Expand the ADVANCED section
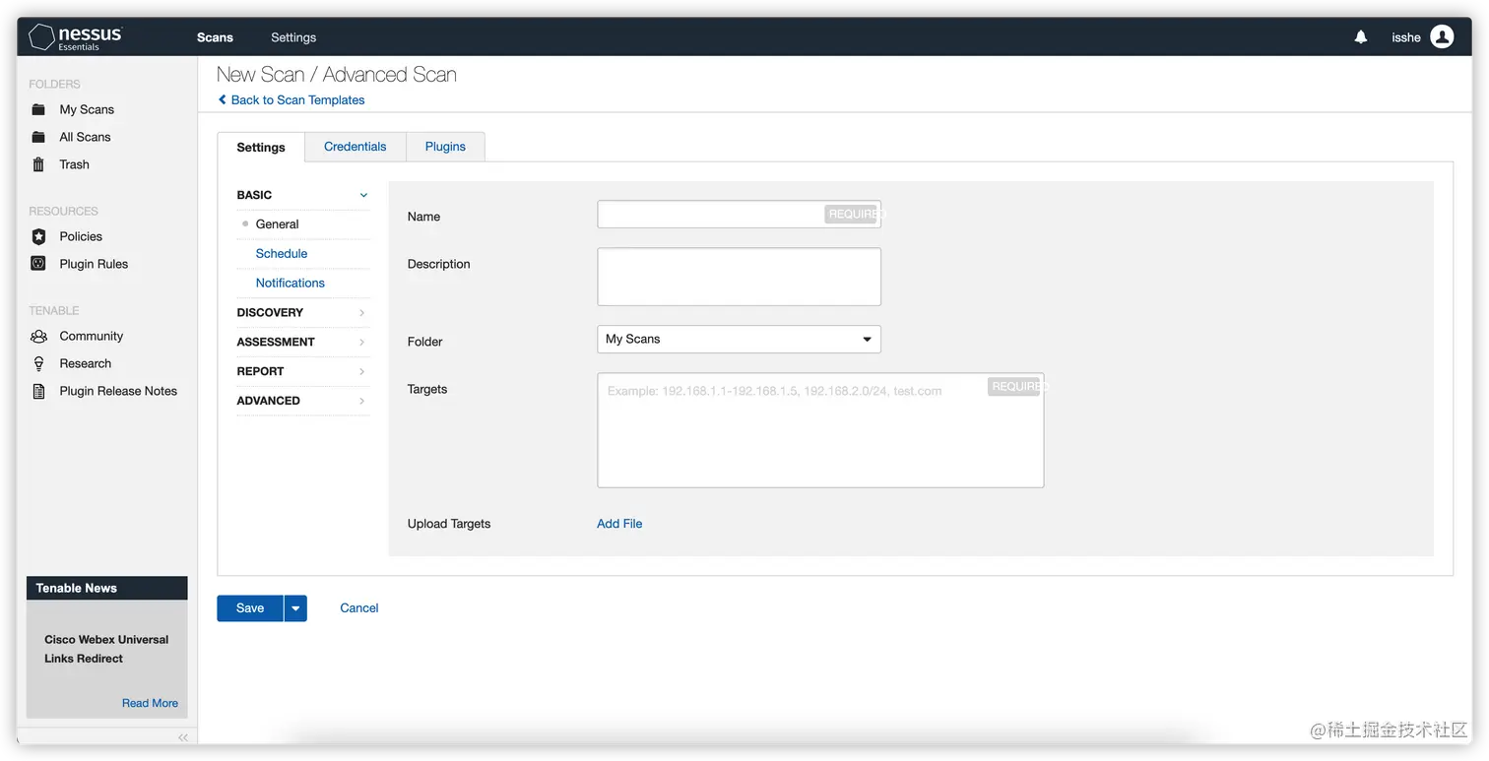The height and width of the screenshot is (761, 1489). click(x=303, y=401)
